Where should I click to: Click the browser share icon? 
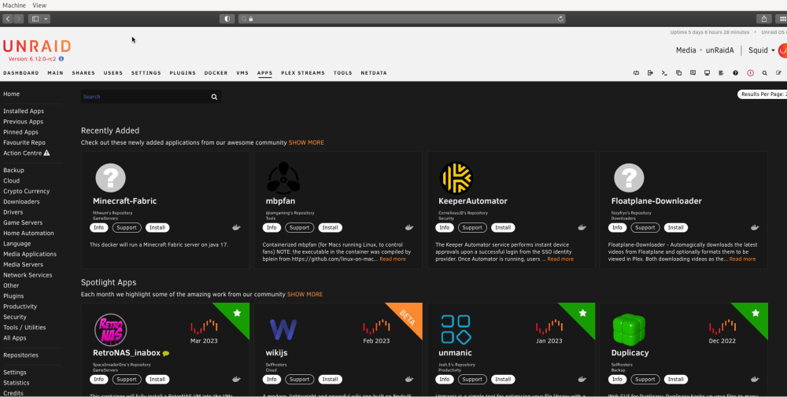(764, 19)
